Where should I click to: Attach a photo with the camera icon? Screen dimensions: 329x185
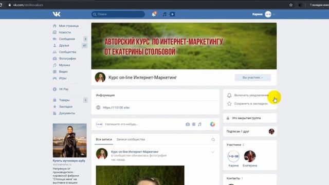coord(188,124)
